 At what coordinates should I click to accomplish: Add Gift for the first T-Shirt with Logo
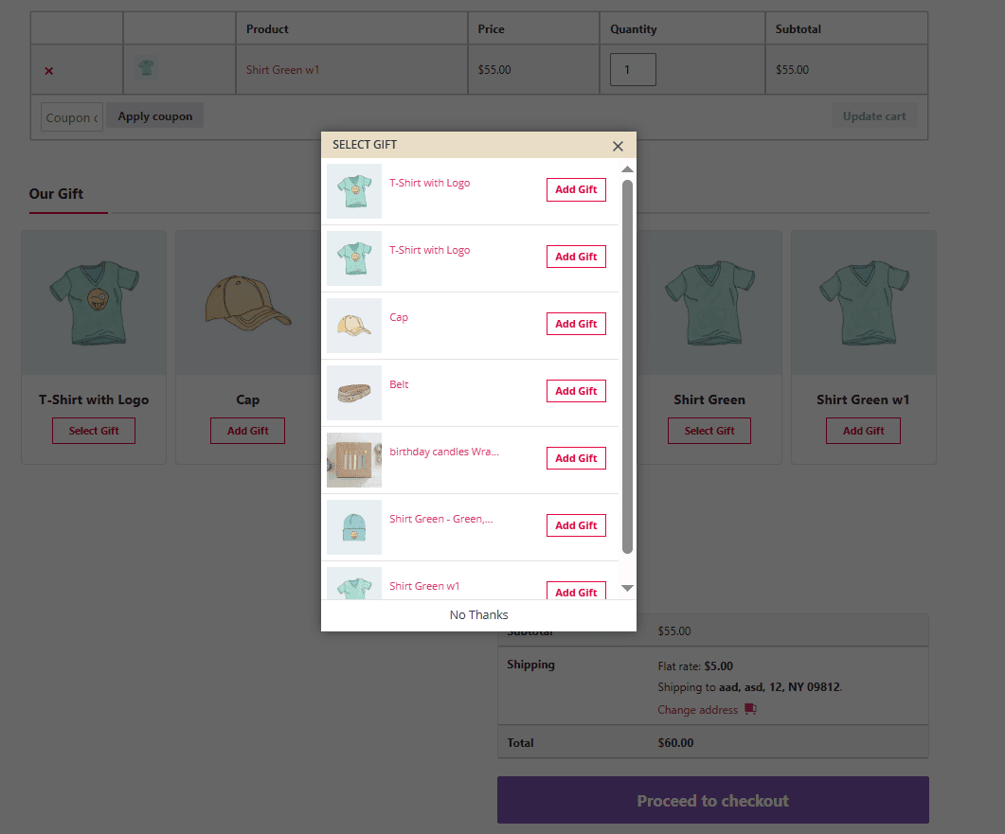576,189
